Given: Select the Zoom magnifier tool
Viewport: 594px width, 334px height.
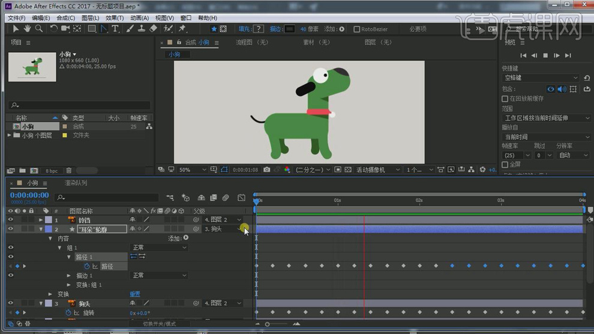Looking at the screenshot, I should click(x=39, y=29).
